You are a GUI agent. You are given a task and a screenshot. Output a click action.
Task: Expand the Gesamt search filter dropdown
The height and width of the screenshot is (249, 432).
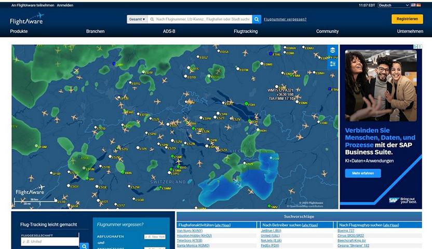(x=137, y=19)
